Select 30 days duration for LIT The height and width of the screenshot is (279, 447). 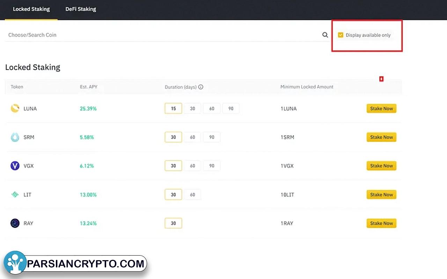[x=173, y=195]
